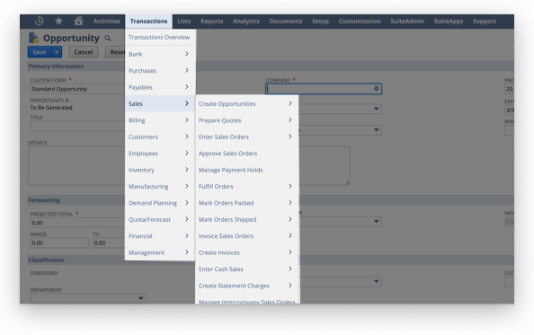
Task: Choose Mark Orders Shipped
Action: (x=247, y=219)
